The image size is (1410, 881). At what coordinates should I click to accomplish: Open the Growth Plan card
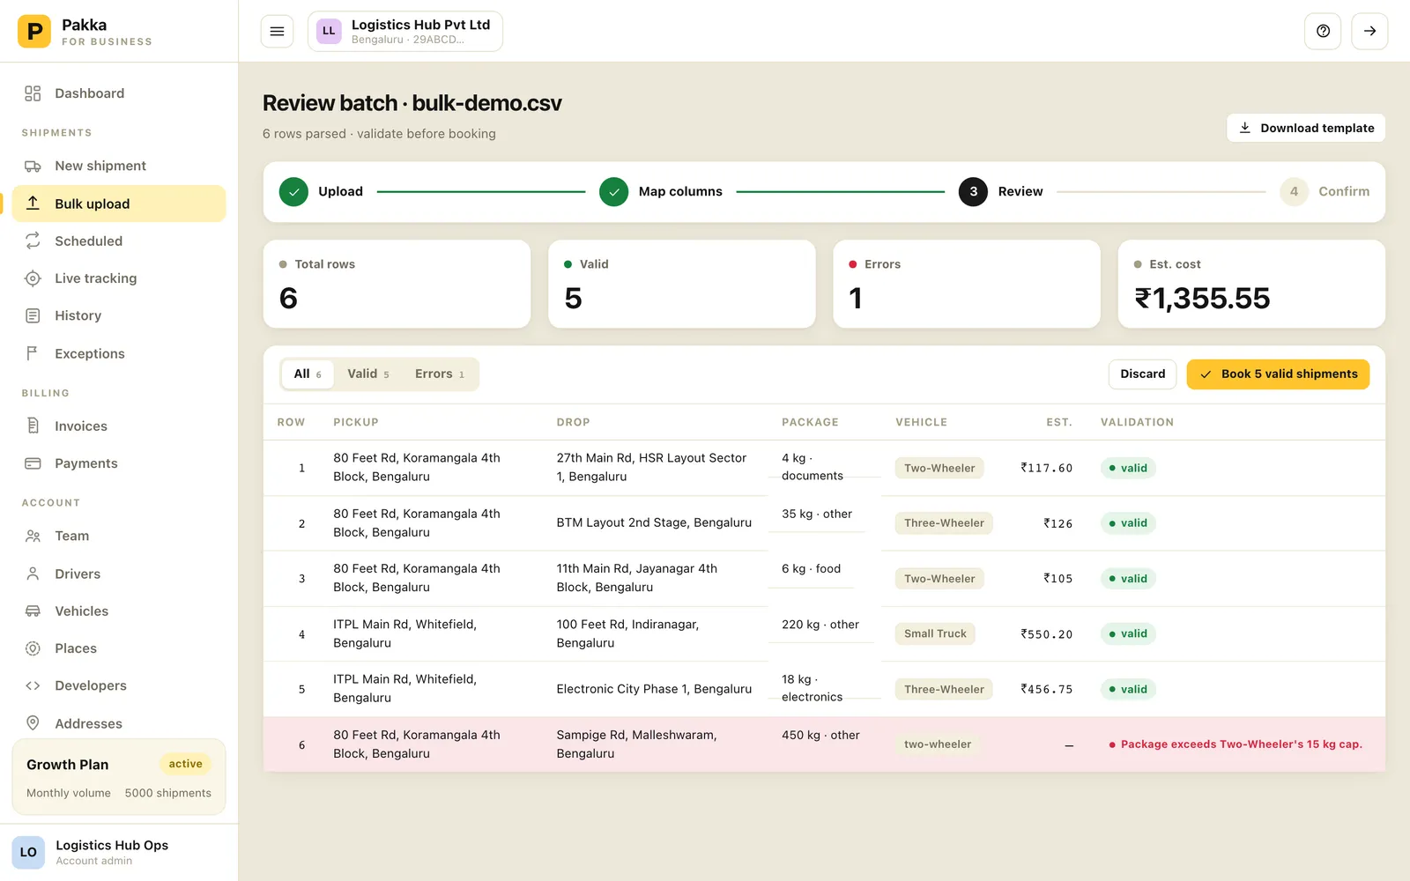click(119, 777)
